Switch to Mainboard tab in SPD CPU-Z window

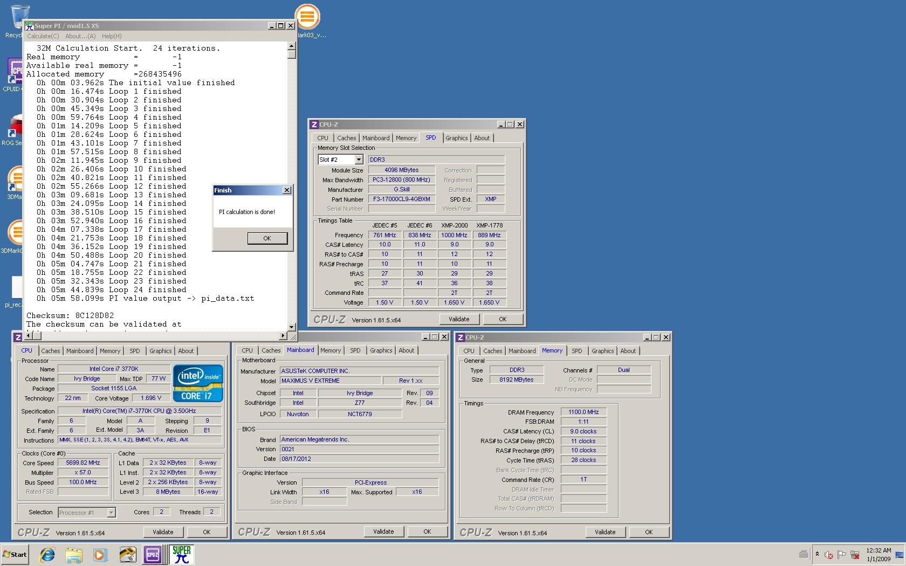point(376,138)
